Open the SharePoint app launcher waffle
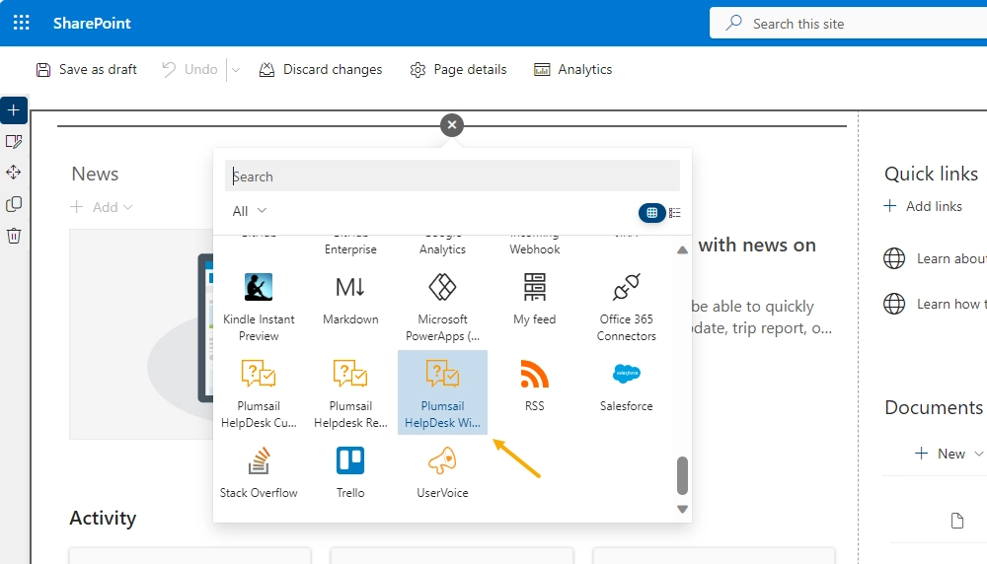This screenshot has height=564, width=987. coord(22,24)
